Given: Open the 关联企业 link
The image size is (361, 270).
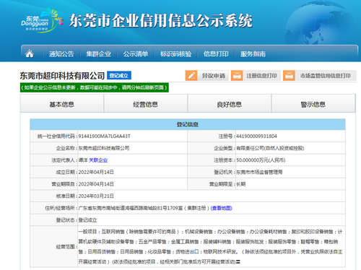Looking at the screenshot, I should click(x=98, y=160).
